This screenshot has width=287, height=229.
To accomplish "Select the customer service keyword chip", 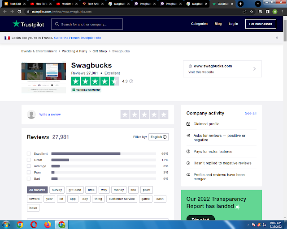I will pos(122,199).
